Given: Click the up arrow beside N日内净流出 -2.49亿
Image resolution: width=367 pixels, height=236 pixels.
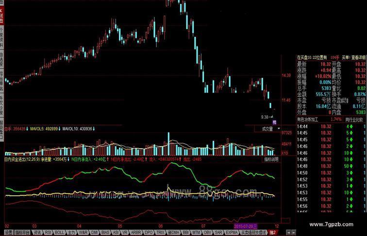Looking at the screenshot, I should tap(146, 159).
